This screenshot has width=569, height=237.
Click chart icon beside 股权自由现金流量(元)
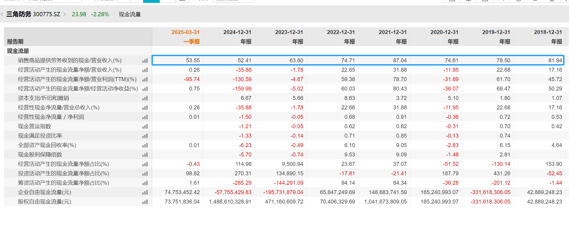[x=145, y=202]
